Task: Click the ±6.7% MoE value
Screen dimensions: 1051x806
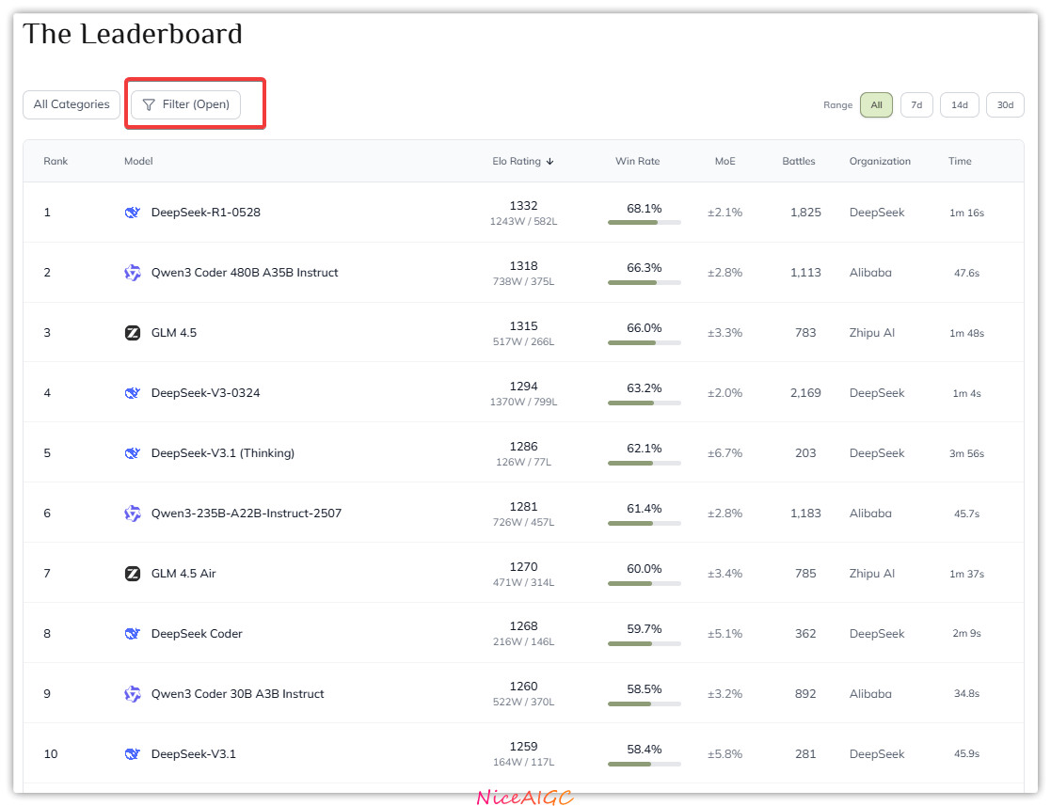Action: (x=725, y=453)
